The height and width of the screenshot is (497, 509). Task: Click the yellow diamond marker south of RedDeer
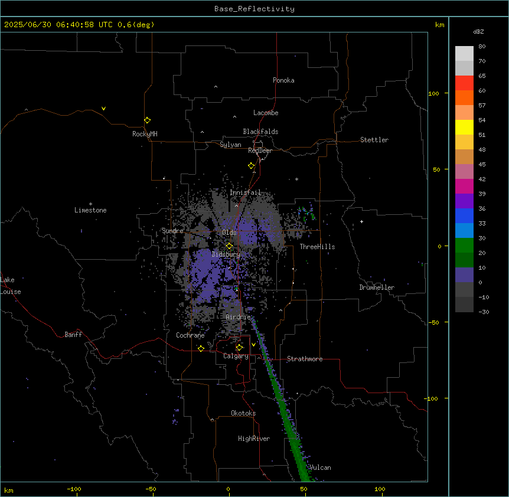coord(251,166)
